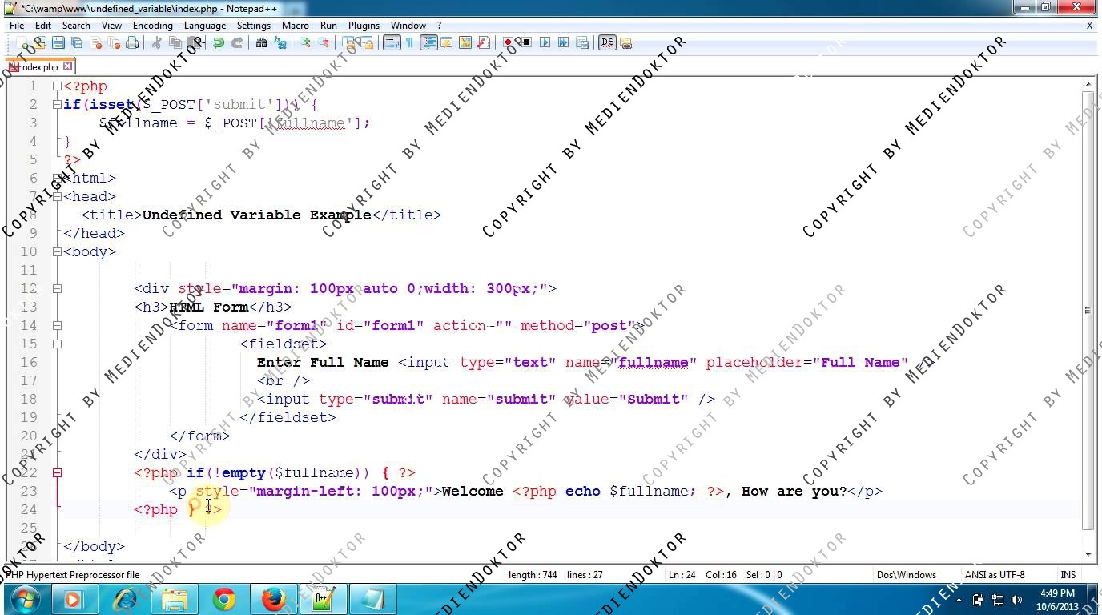This screenshot has height=615, width=1102.
Task: Toggle INS insert mode in status bar
Action: [x=1068, y=574]
